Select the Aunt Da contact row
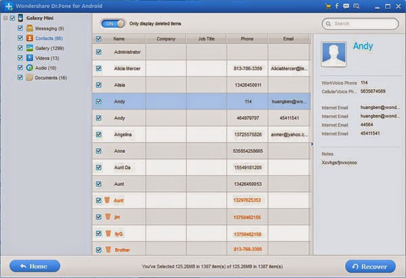Viewport: 406px width, 278px height. (x=201, y=168)
